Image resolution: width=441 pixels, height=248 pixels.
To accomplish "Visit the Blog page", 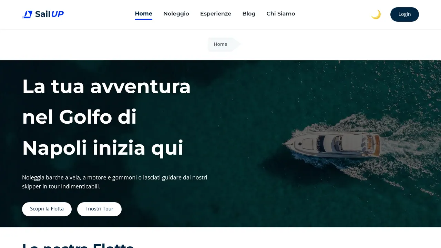I will [249, 14].
